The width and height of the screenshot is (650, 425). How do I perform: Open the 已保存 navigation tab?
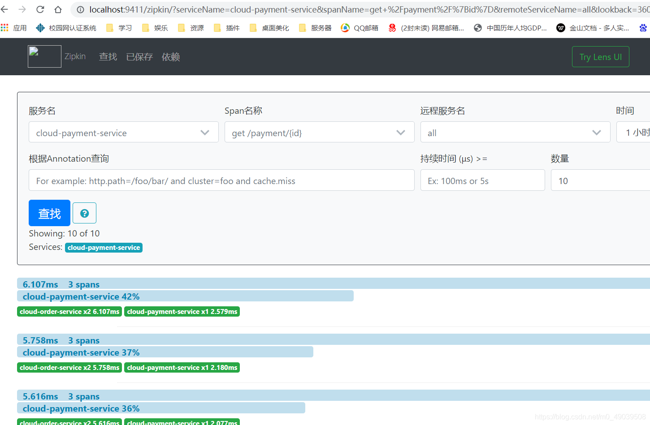139,57
